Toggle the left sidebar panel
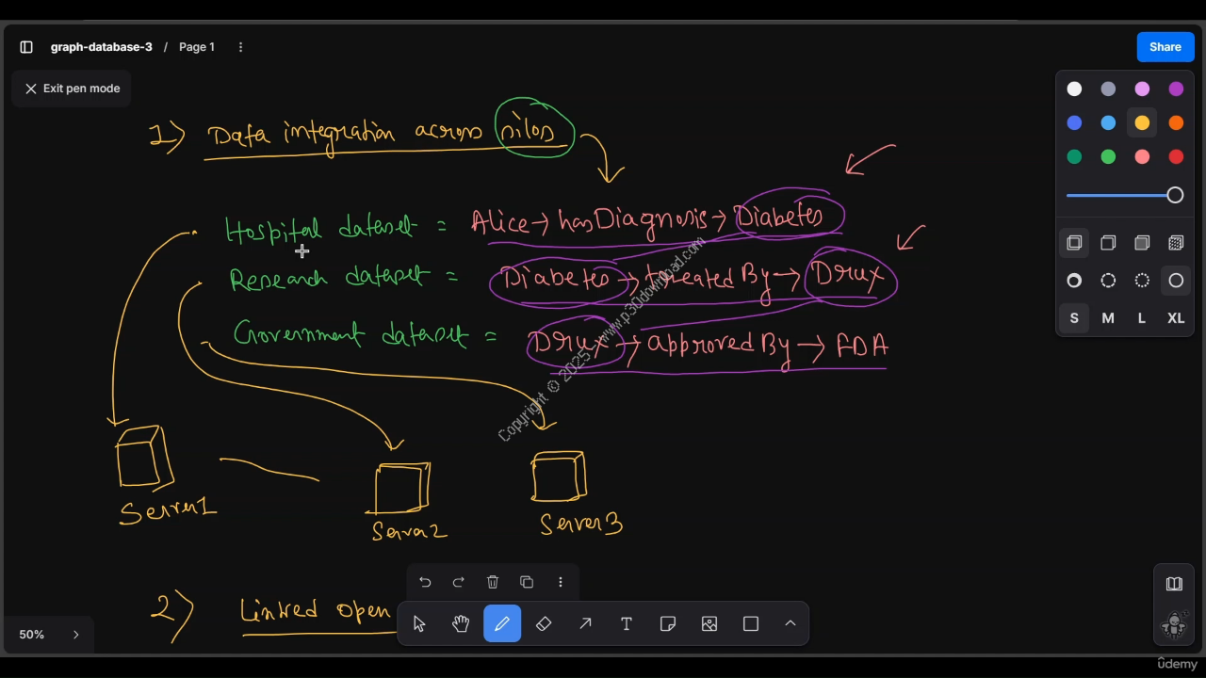1206x678 pixels. [26, 47]
